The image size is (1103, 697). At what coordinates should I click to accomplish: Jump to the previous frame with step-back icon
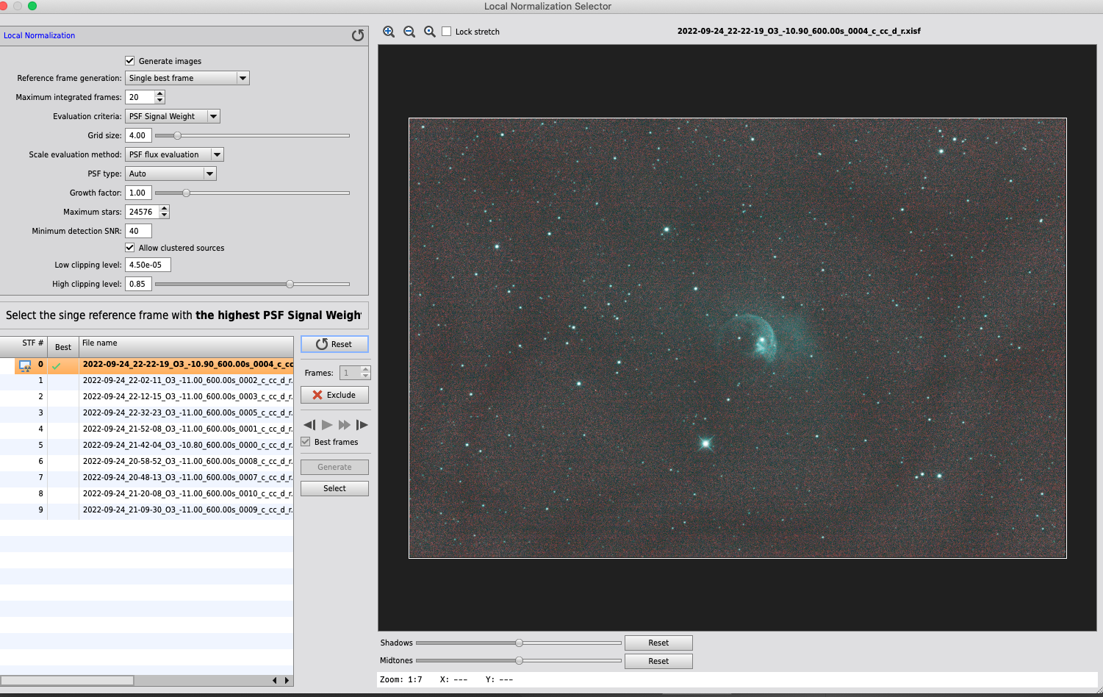tap(309, 425)
